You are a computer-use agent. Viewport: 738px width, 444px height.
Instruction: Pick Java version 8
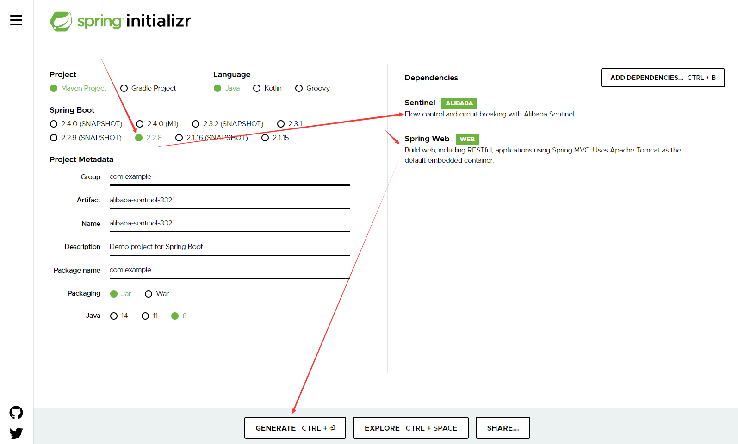[x=179, y=316]
